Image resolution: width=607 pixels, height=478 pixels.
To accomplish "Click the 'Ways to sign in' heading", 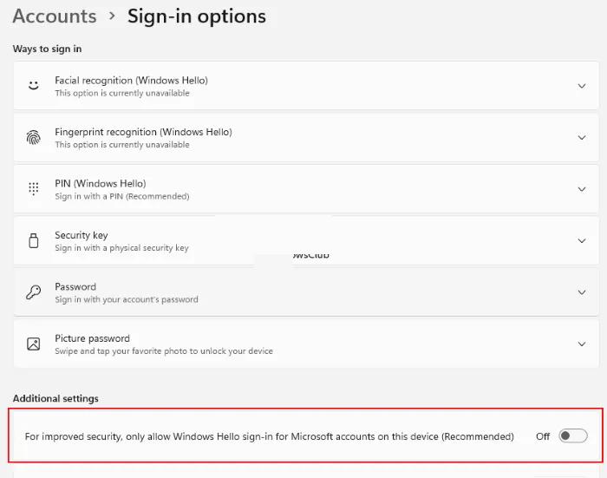I will point(47,49).
